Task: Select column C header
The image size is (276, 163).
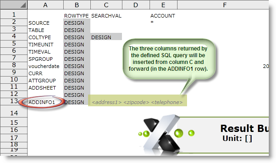Action: tap(106, 5)
